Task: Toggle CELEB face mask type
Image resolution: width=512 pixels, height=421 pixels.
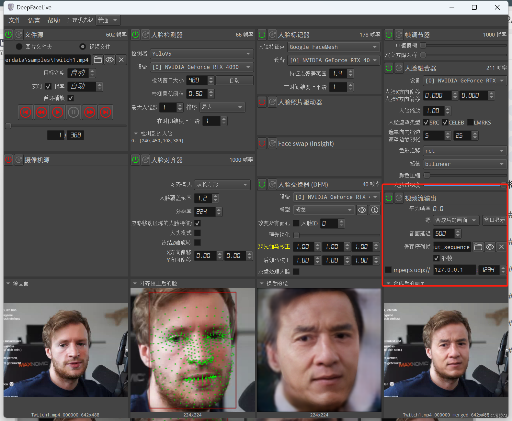Action: pos(445,123)
